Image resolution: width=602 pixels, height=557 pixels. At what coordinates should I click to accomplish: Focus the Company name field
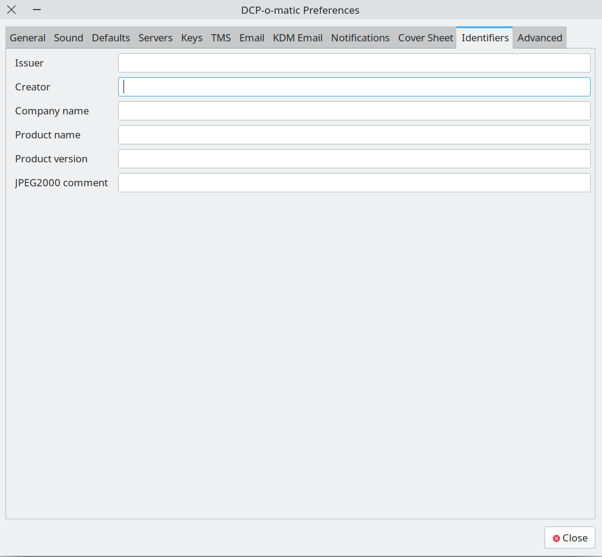[354, 111]
